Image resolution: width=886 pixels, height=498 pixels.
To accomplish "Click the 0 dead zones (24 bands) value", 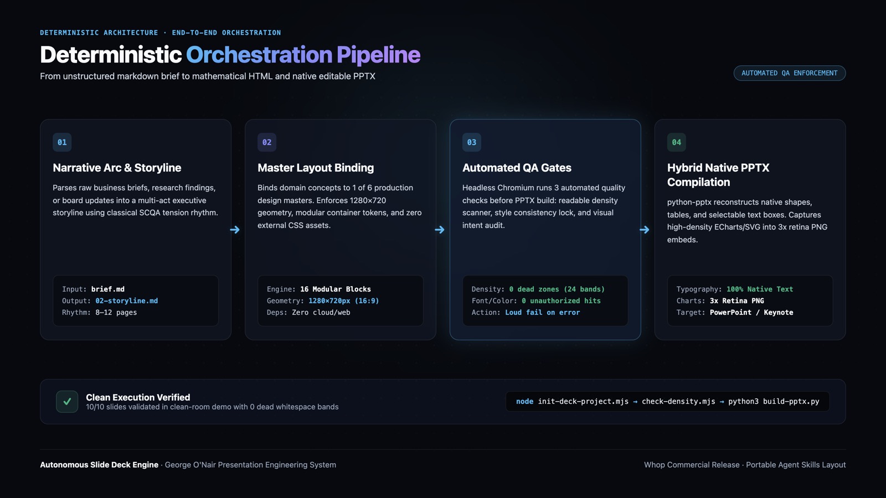I will [557, 289].
